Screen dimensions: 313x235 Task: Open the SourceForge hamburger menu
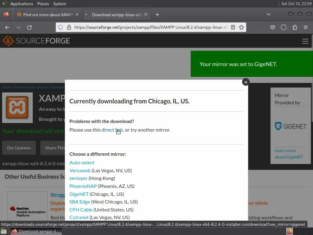pos(305,41)
